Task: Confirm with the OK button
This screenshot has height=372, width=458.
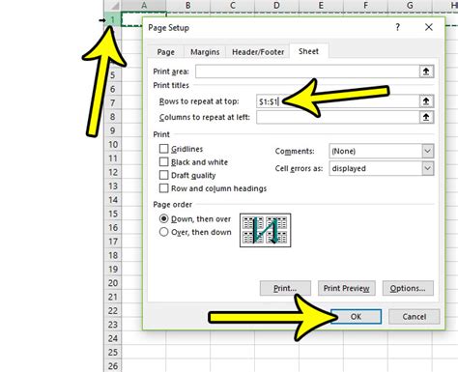Action: pyautogui.click(x=356, y=317)
